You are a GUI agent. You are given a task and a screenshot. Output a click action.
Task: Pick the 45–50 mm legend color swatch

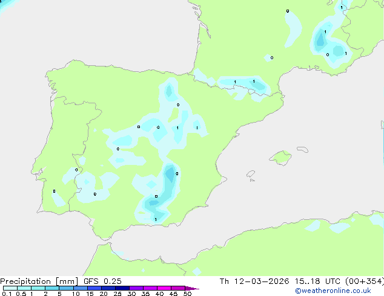[178, 288]
